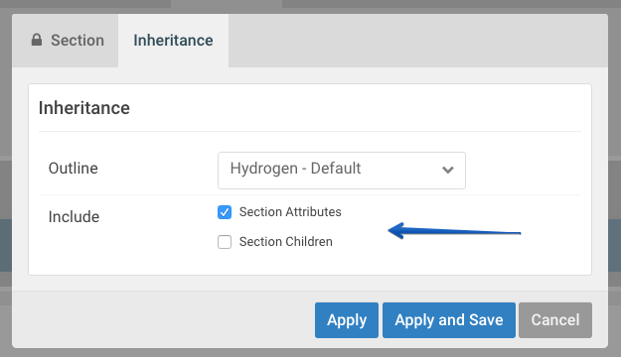This screenshot has width=621, height=357.
Task: Click empty footer area left of Apply
Action: pyautogui.click(x=162, y=320)
